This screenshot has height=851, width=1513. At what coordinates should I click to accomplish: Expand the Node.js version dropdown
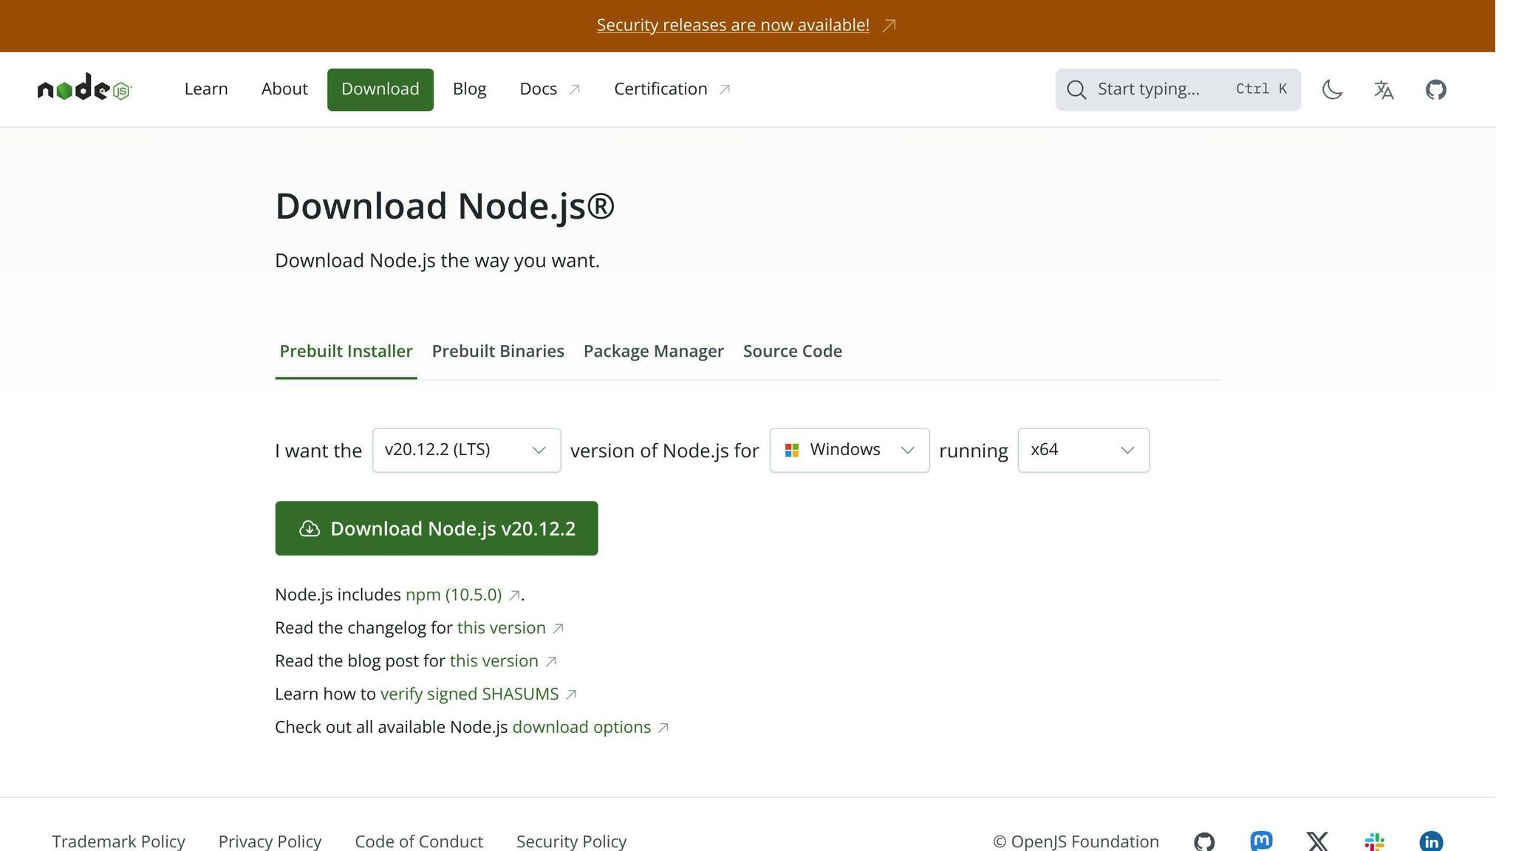coord(466,450)
